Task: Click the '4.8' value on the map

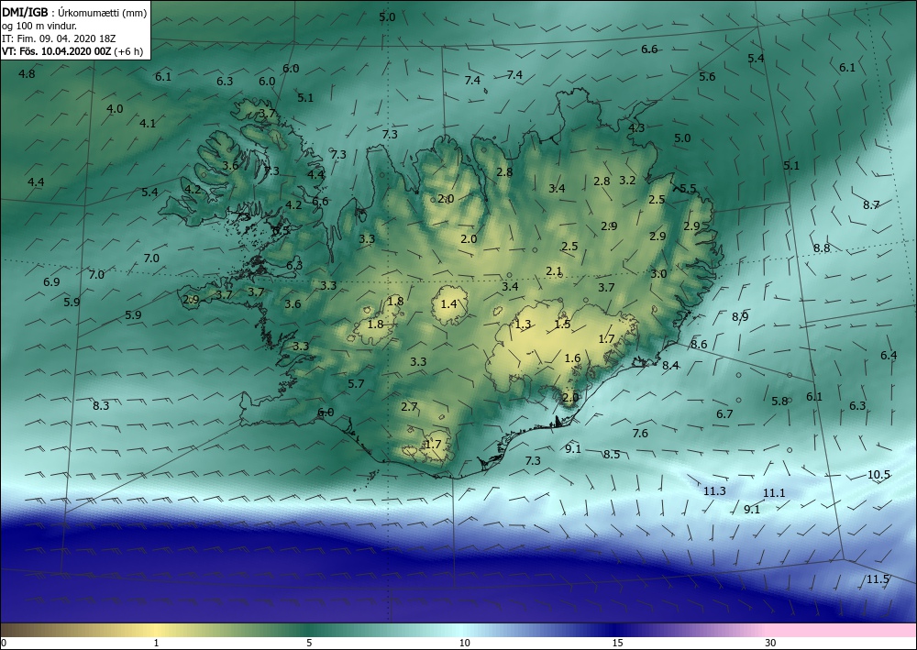Action: click(27, 73)
